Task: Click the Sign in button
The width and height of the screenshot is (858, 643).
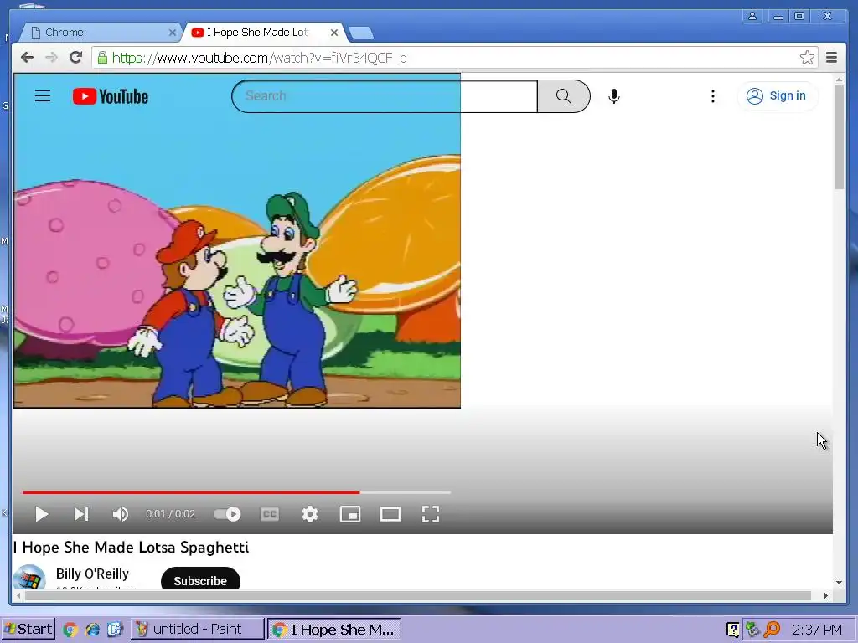Action: (778, 96)
